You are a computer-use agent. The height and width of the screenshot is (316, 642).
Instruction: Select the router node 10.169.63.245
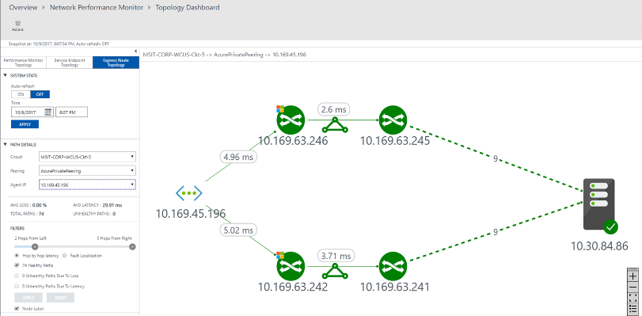click(393, 120)
